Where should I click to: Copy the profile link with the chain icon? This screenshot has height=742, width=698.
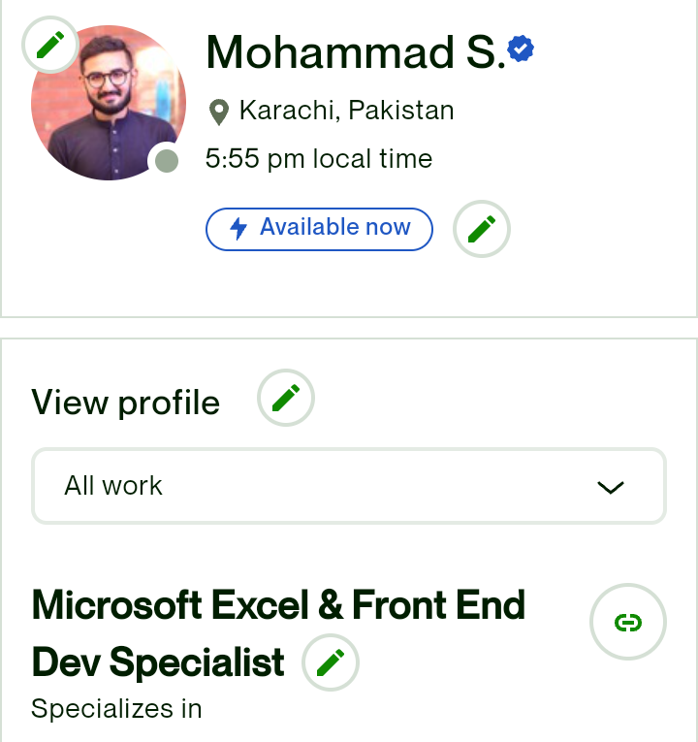pyautogui.click(x=628, y=622)
